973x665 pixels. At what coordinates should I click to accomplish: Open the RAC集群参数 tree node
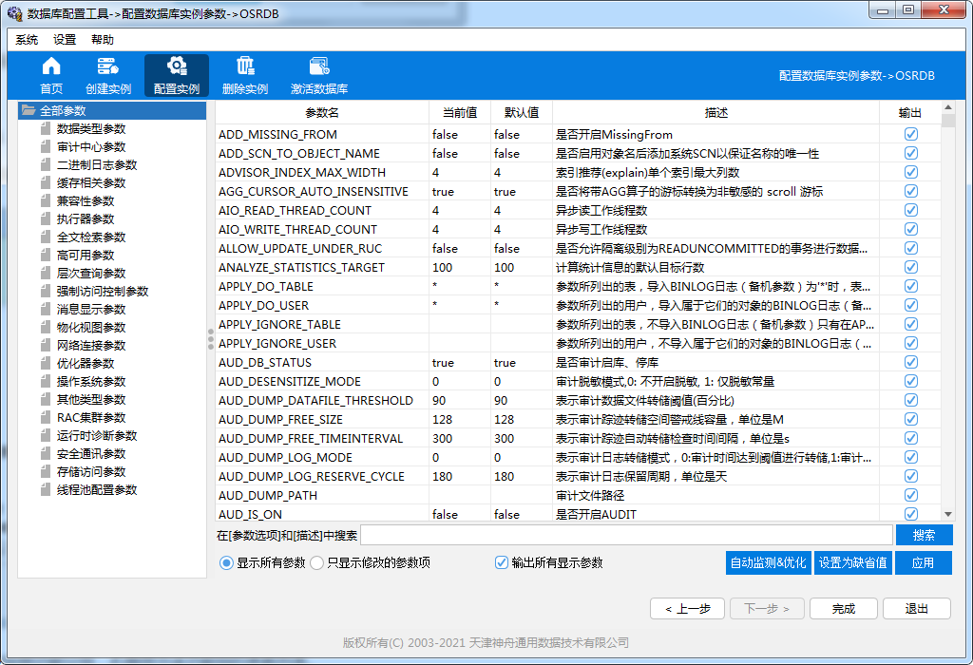[x=90, y=418]
